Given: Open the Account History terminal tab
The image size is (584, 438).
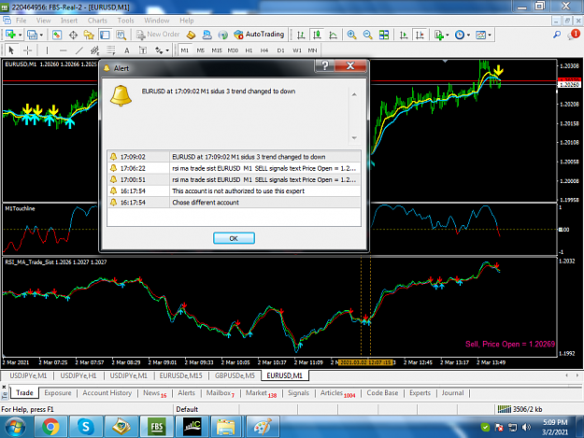Looking at the screenshot, I should coord(107,393).
